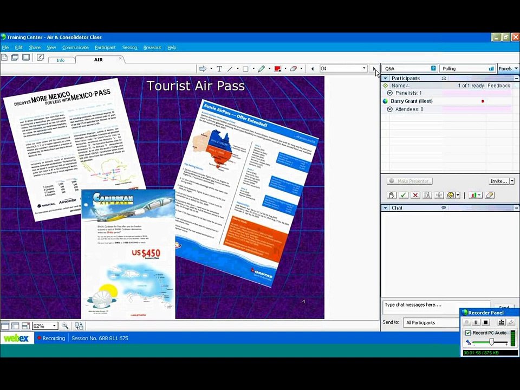The height and width of the screenshot is (390, 520).
Task: Open the emoticon feedback dropdown arrow
Action: [x=458, y=196]
